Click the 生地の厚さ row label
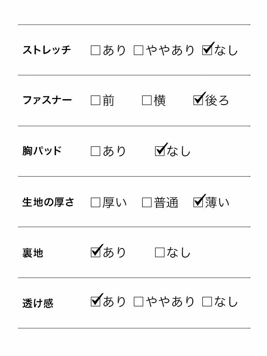 [48, 203]
